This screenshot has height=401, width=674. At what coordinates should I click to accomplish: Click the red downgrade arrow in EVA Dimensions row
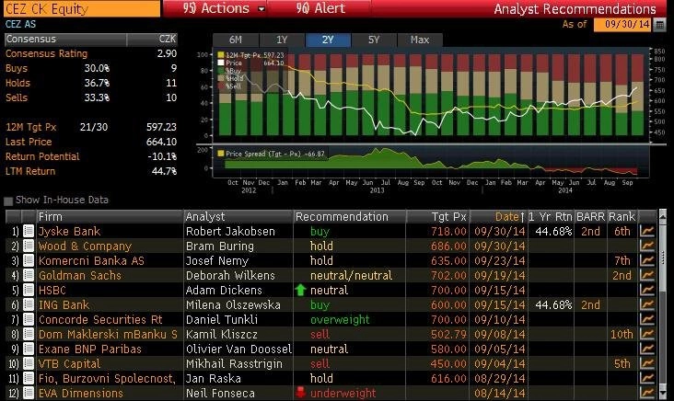coord(300,393)
